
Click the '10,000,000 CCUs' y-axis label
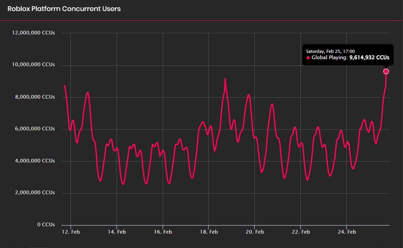[x=33, y=65]
